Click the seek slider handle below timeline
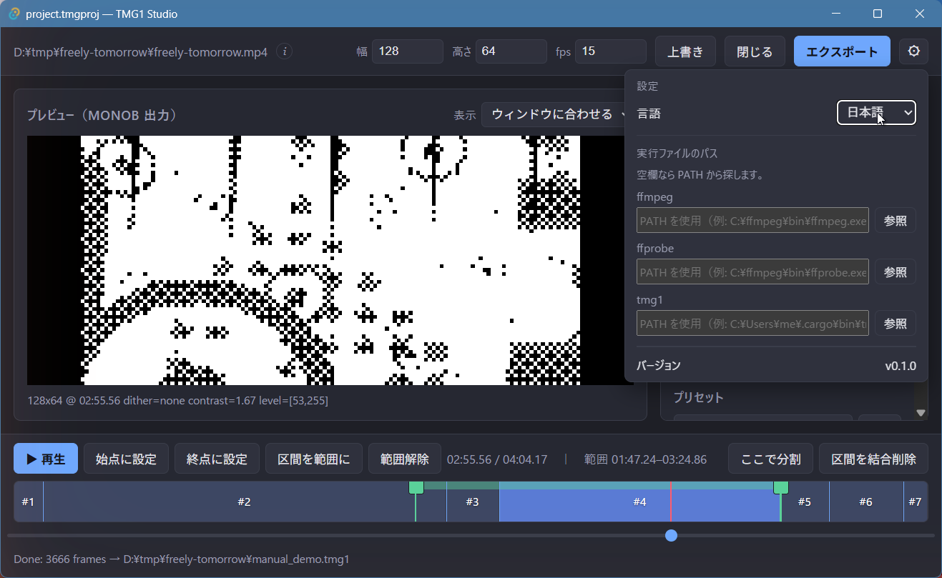Image resolution: width=942 pixels, height=578 pixels. click(671, 535)
